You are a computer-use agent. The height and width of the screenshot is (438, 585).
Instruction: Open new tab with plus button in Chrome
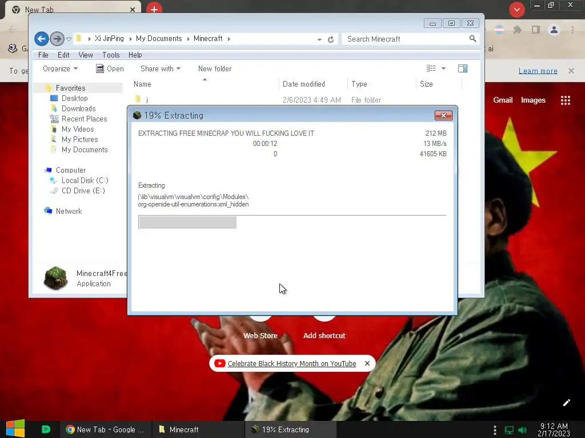tap(154, 9)
